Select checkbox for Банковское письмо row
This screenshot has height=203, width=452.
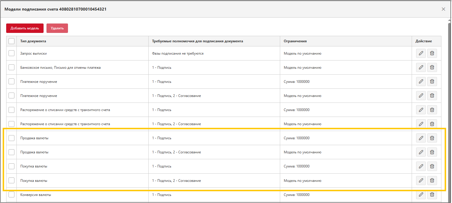pos(11,67)
